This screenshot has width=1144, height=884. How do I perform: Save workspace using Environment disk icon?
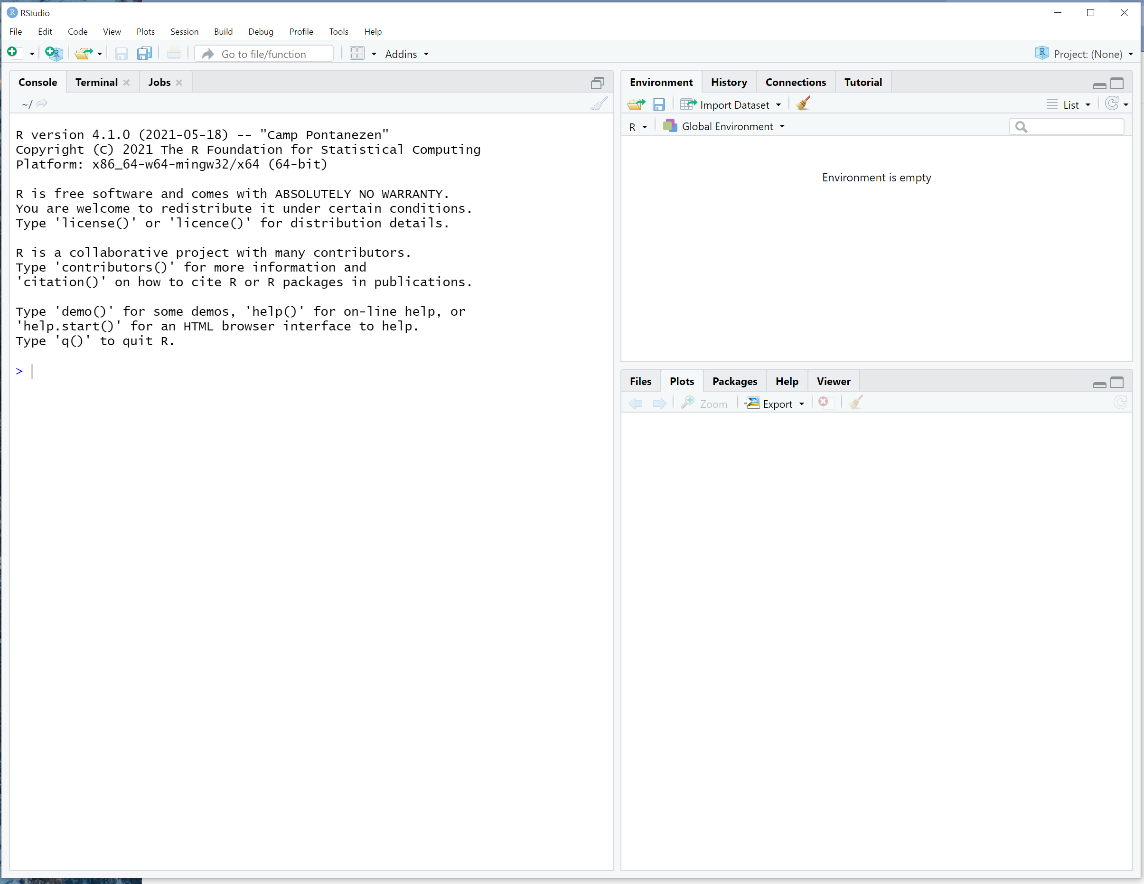(x=658, y=105)
